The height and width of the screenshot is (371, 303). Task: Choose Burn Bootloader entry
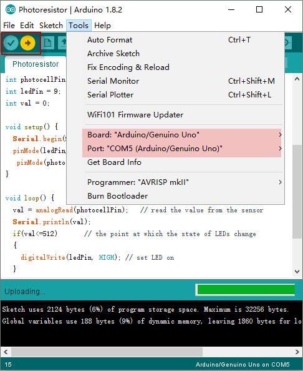176,196
